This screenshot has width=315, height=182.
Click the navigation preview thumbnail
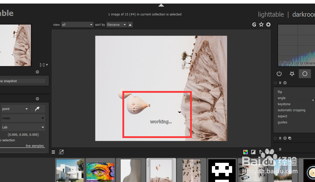click(x=15, y=45)
